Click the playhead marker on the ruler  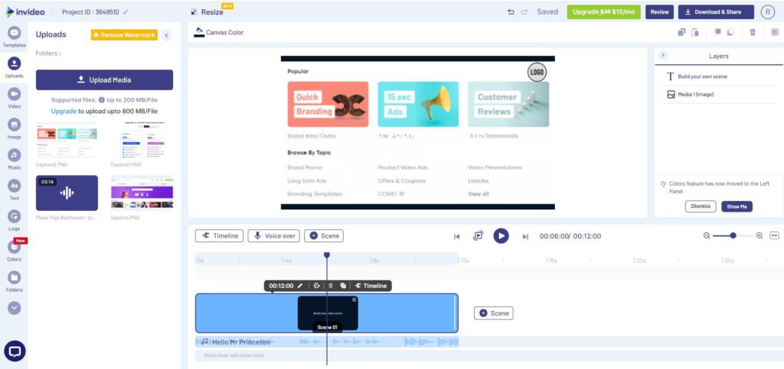point(327,255)
